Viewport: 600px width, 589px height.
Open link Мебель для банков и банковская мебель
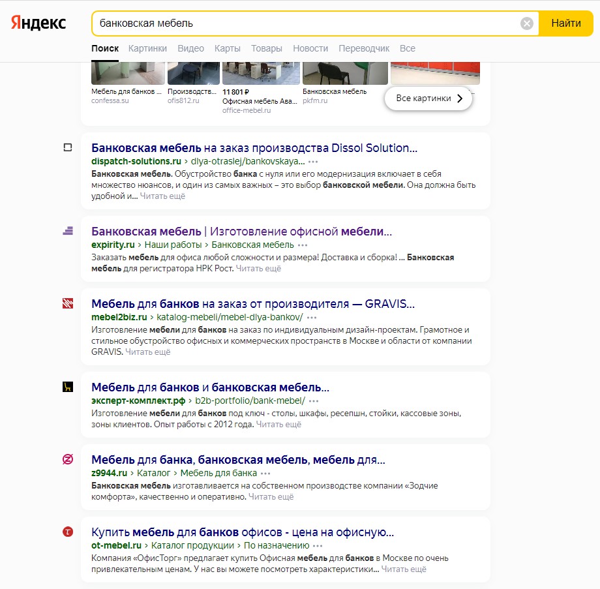210,387
